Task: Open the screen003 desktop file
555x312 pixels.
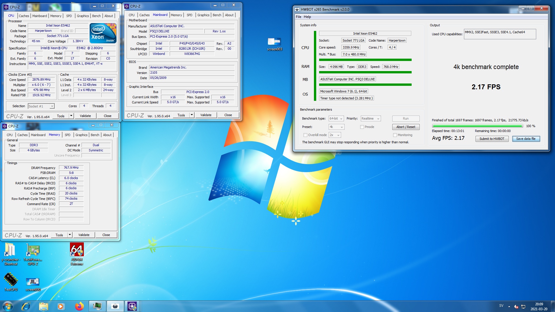Action: click(274, 44)
